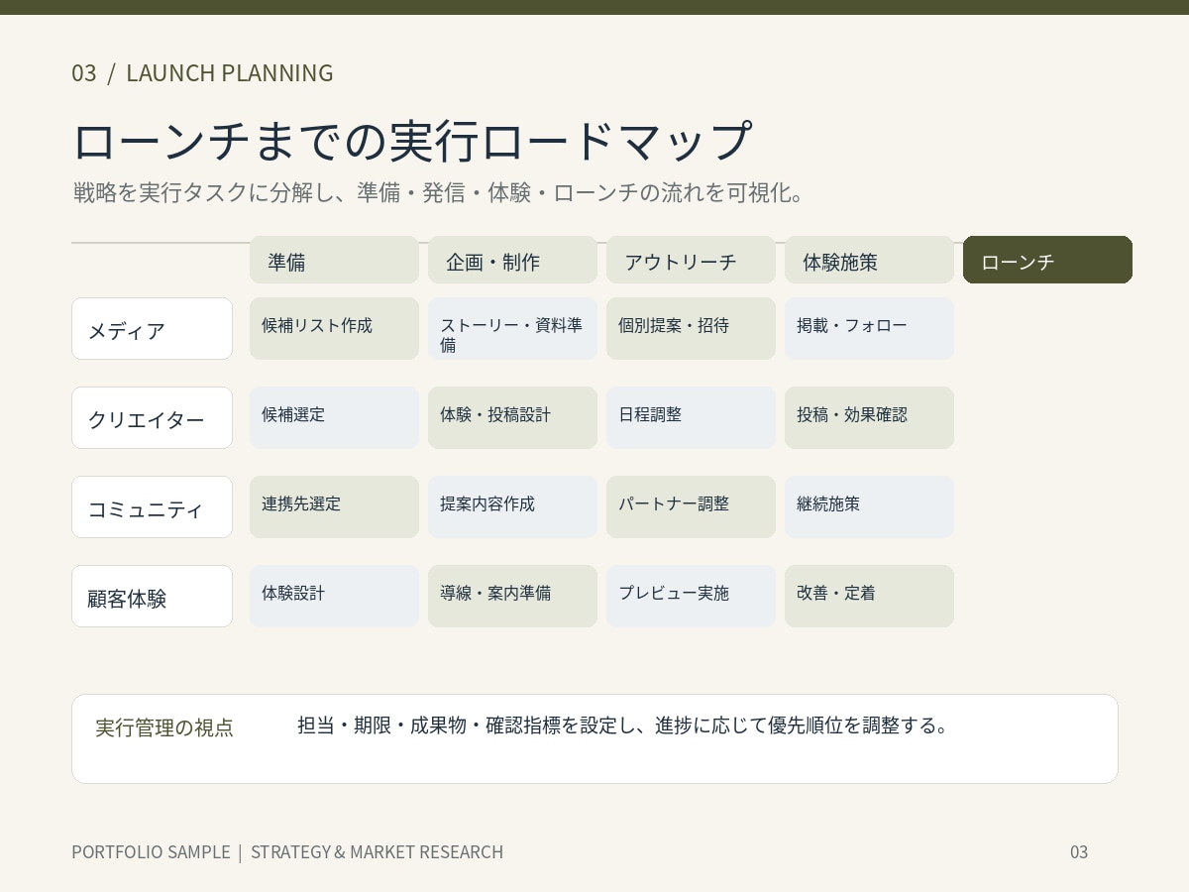Viewport: 1189px width, 892px height.
Task: Select the 体験施策 column header
Action: pos(869,260)
